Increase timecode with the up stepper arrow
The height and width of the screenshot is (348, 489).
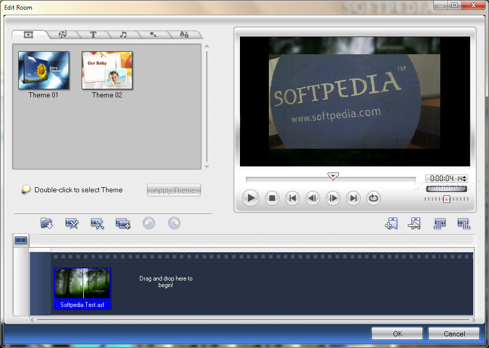pos(465,177)
